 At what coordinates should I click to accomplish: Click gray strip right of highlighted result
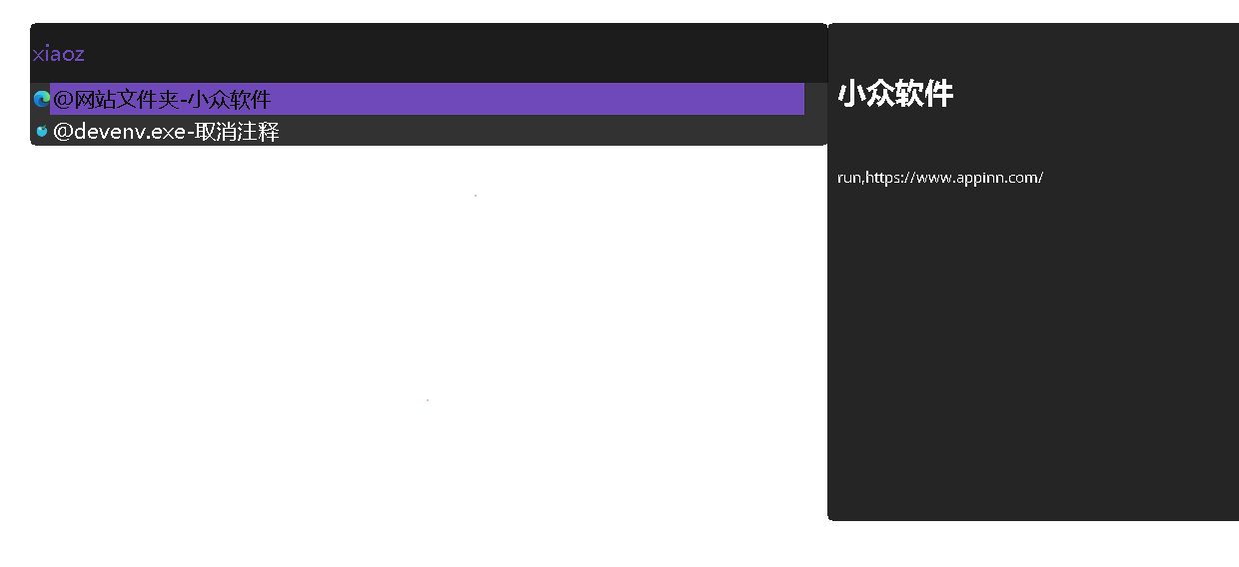815,99
